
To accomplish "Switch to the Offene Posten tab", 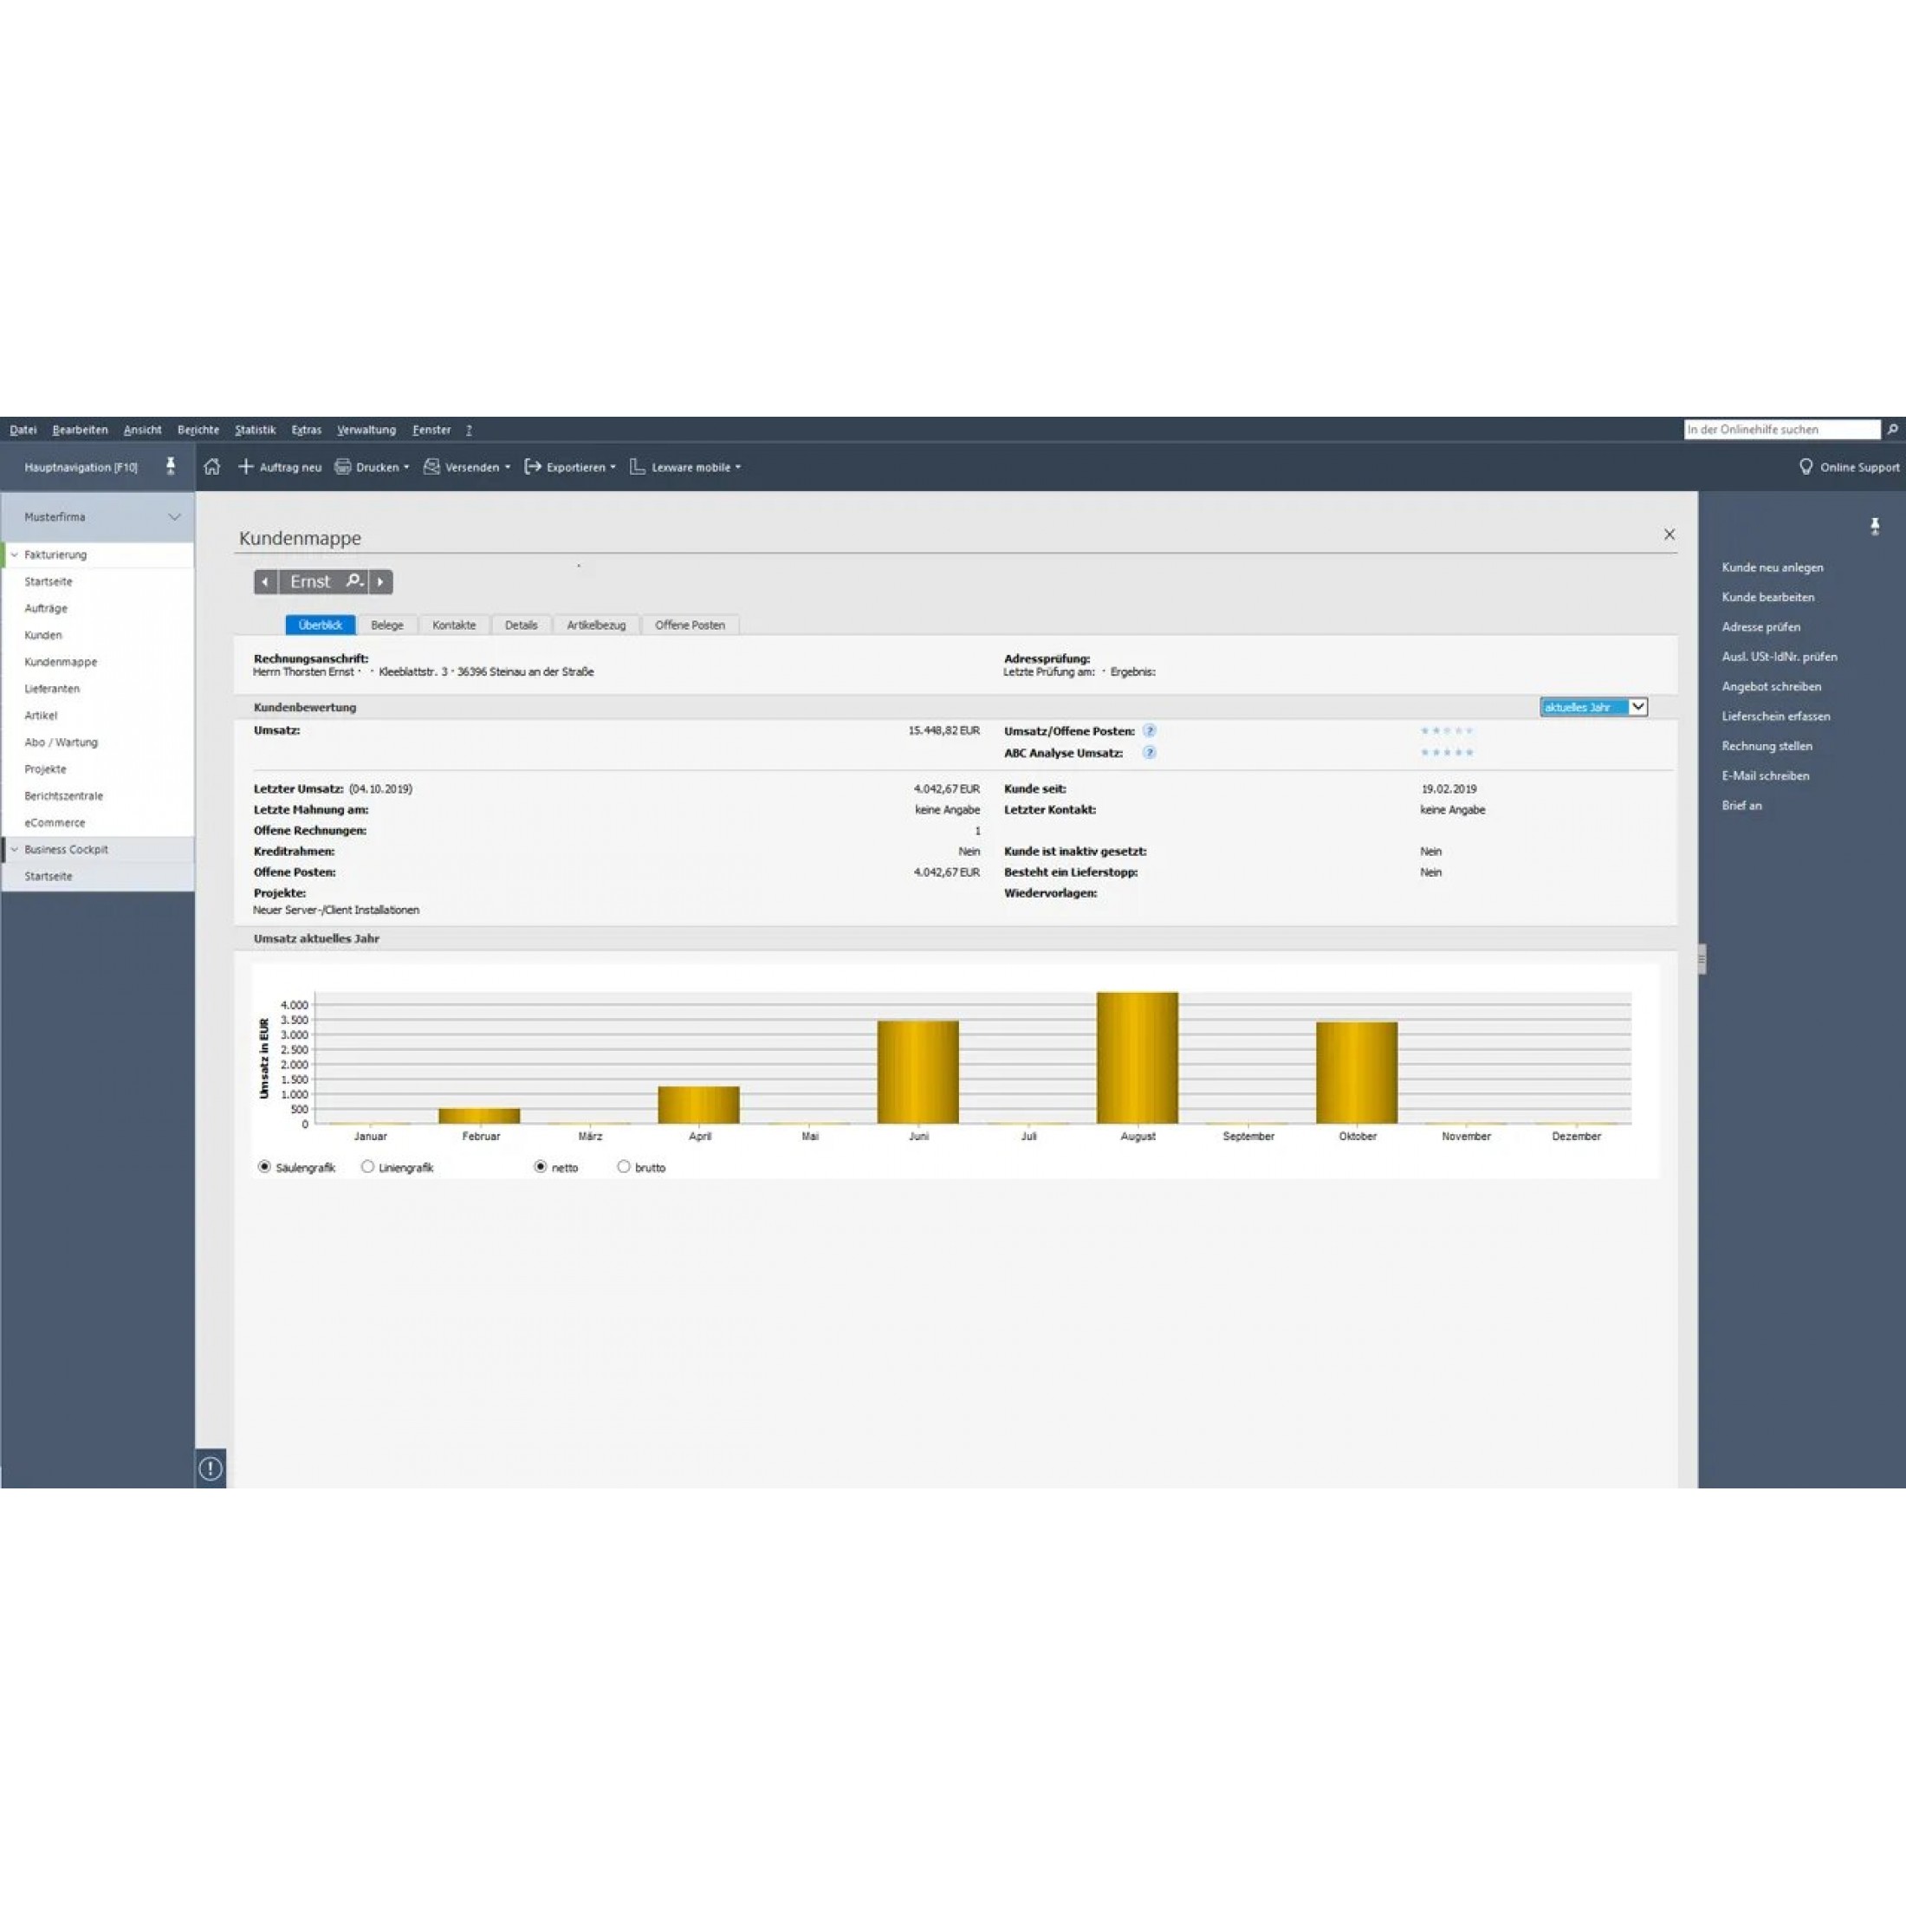I will [x=690, y=625].
